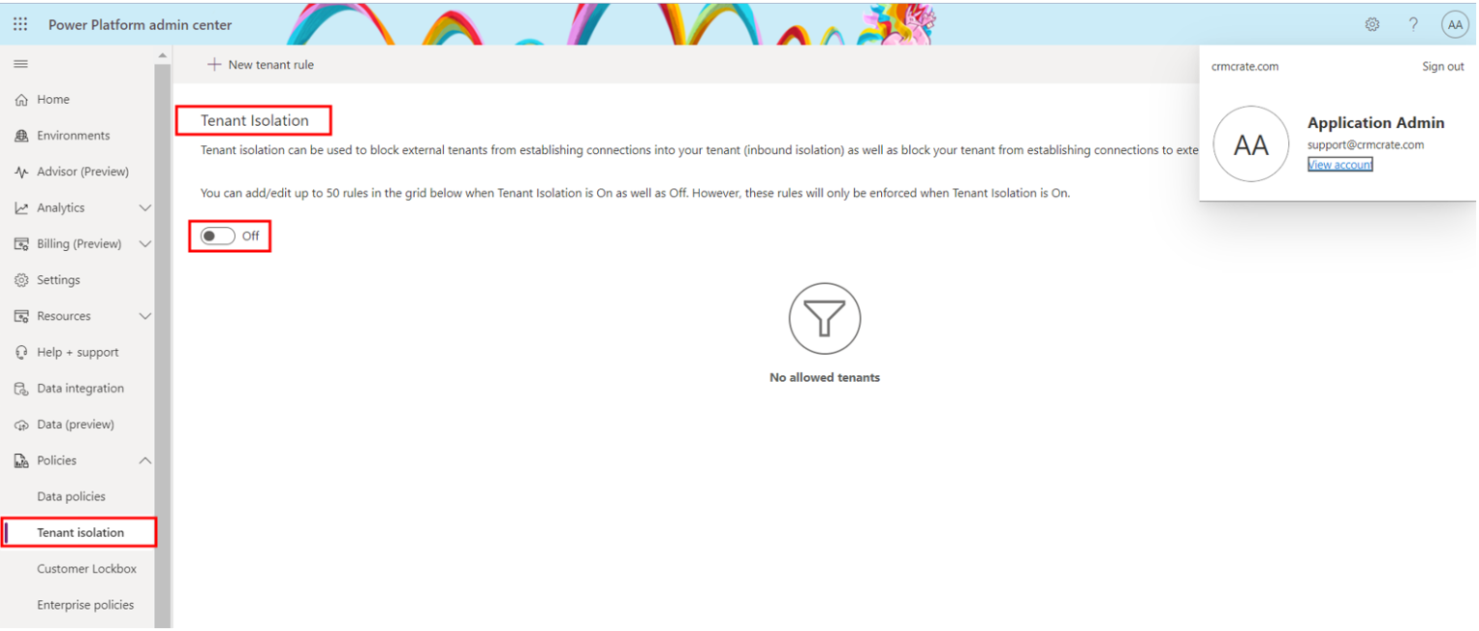Viewport: 1479px width, 631px height.
Task: Open the Help question mark icon
Action: coord(1414,25)
